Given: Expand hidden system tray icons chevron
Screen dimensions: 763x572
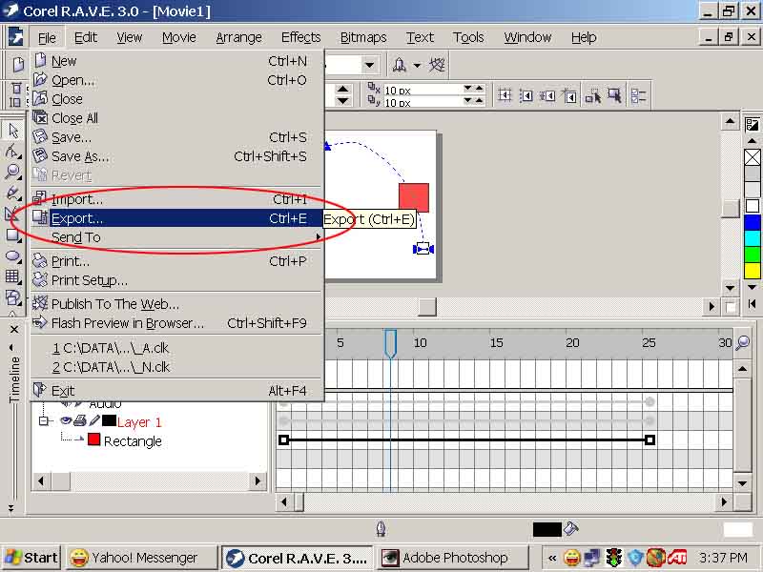Looking at the screenshot, I should tap(552, 558).
